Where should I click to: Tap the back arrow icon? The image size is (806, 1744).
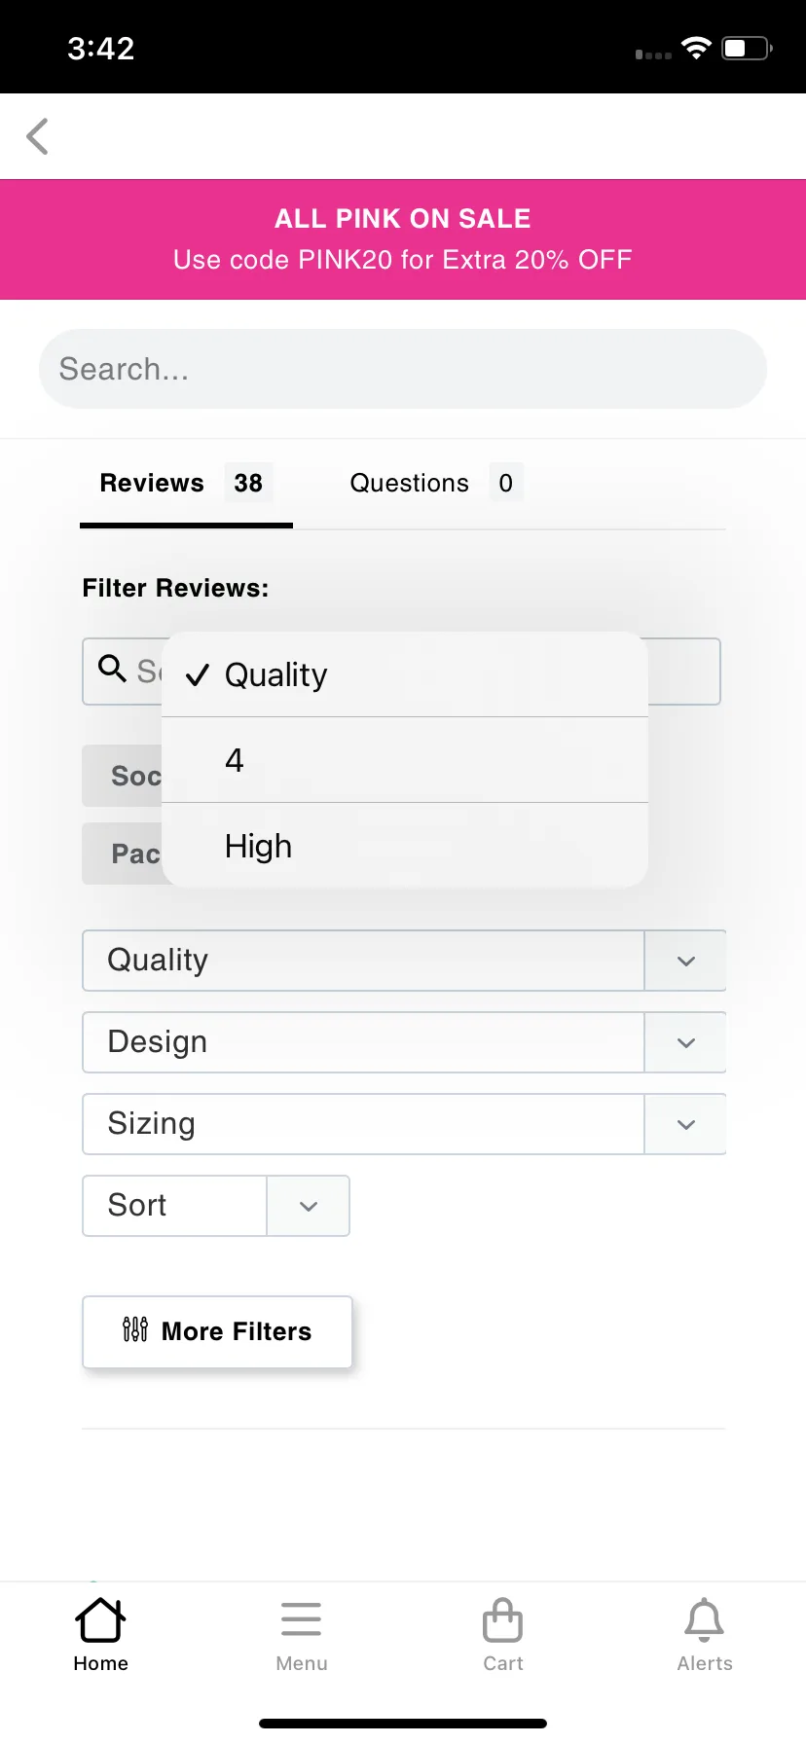pyautogui.click(x=38, y=136)
